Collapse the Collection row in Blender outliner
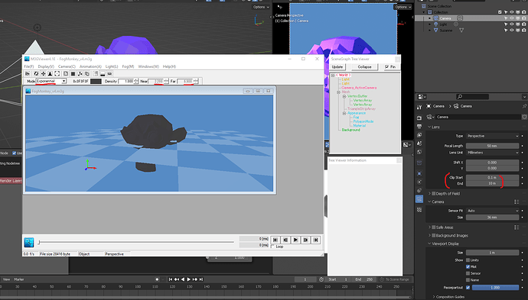The width and height of the screenshot is (528, 300). (424, 12)
